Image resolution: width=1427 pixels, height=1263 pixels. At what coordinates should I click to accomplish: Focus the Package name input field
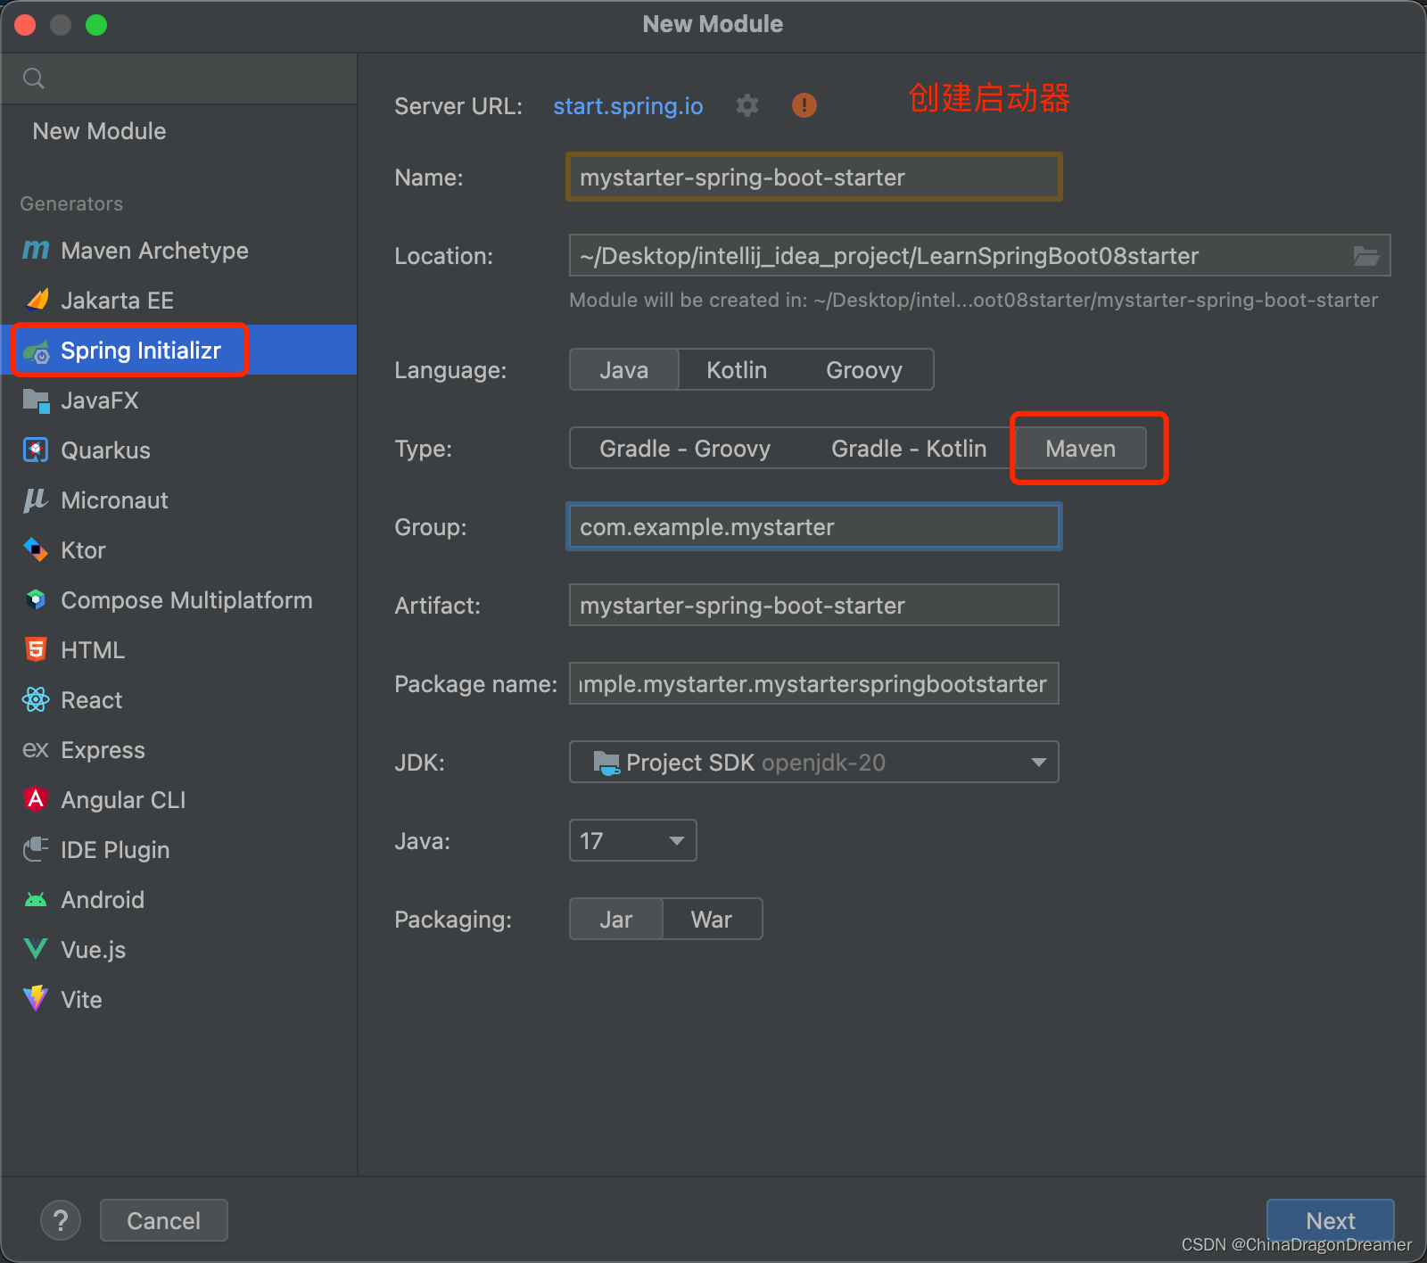814,683
